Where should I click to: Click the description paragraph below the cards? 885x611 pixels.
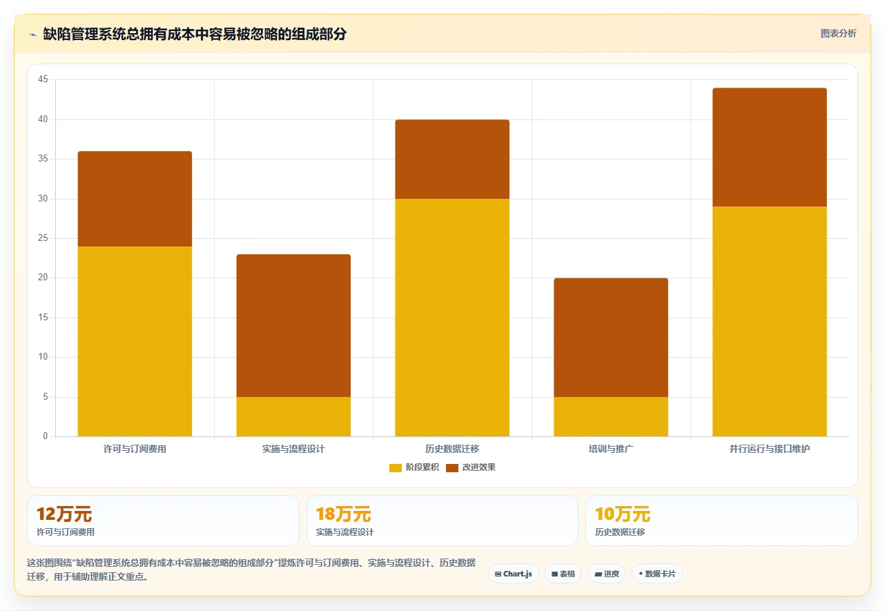(x=251, y=570)
